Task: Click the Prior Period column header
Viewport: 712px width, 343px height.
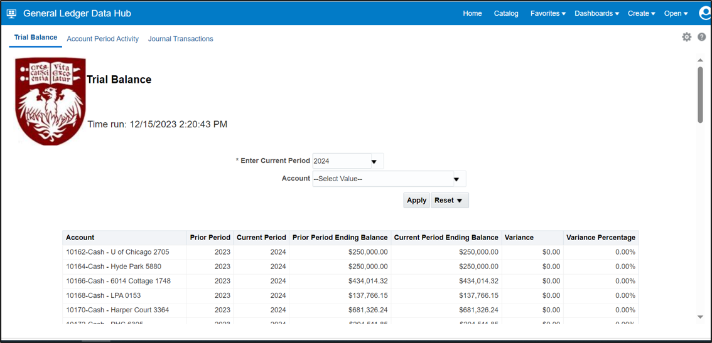Action: [x=210, y=237]
